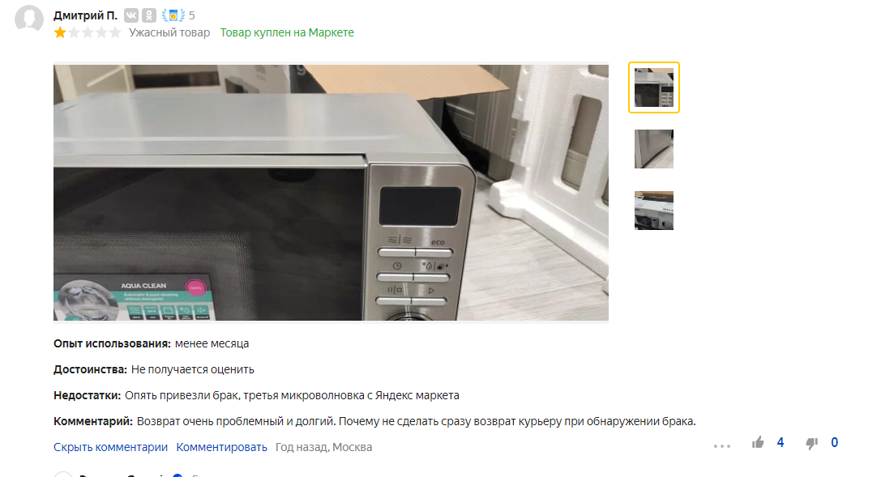Open the reviewer profile Дмитрий П.

(x=85, y=15)
